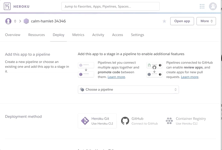The image size is (222, 150).
Task: Expand the More dropdown menu
Action: [x=206, y=21]
